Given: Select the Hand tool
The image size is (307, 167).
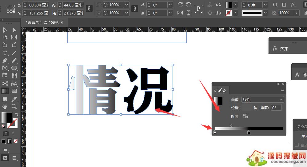Looking at the screenshot, I should click(x=5, y=107).
